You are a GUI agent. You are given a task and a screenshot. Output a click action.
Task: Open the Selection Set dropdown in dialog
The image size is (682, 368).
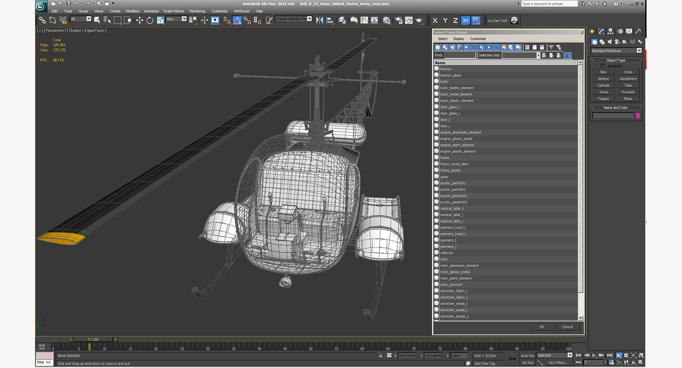click(x=538, y=55)
